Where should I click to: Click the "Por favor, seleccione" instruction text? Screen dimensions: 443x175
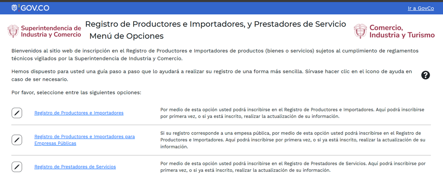point(76,92)
